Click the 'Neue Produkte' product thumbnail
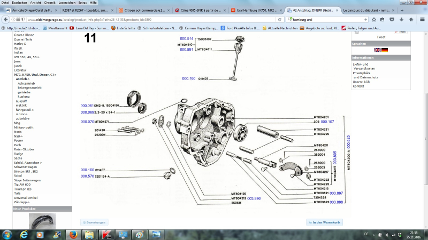428x240 pixels. 42,220
